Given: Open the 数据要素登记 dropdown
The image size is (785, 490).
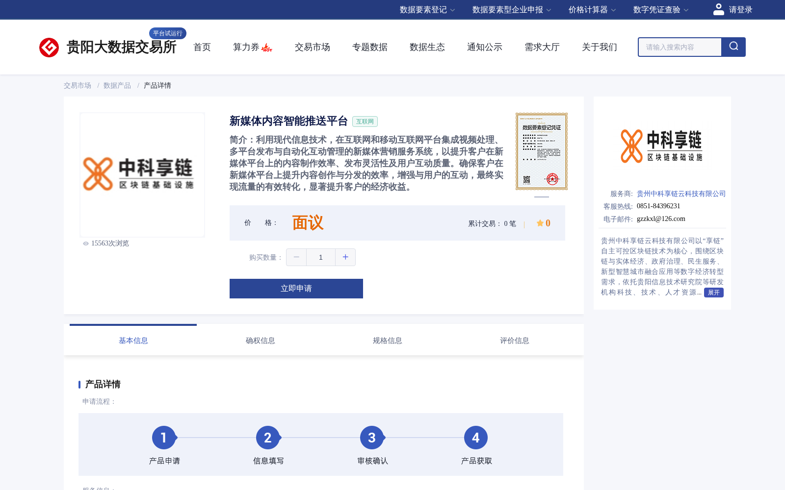Looking at the screenshot, I should point(427,10).
